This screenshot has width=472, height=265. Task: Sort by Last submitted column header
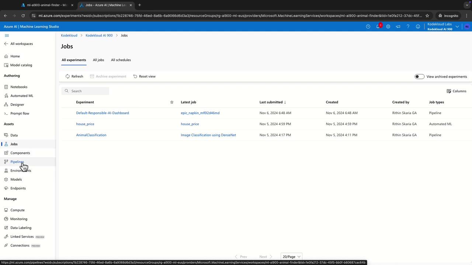point(273,102)
